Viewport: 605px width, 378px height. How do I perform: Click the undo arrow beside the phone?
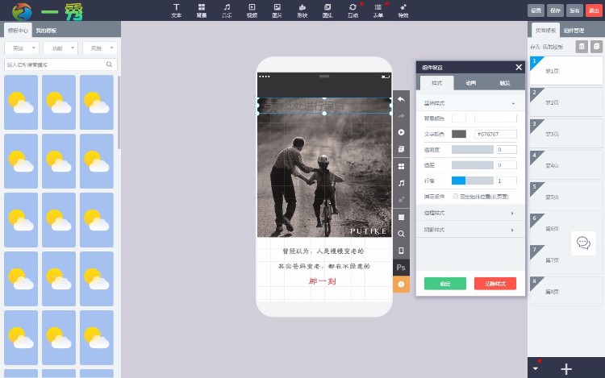click(x=401, y=99)
